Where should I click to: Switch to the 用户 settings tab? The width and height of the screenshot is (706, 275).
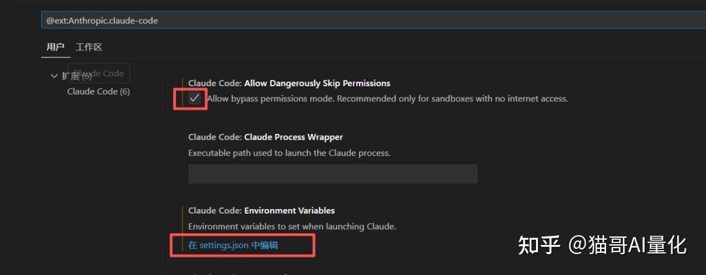56,47
